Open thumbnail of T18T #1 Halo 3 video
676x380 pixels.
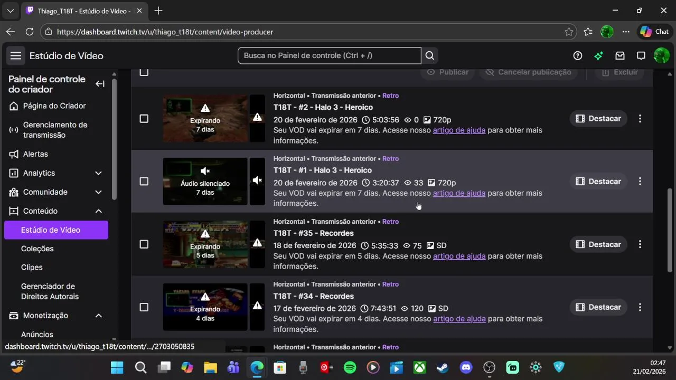coord(205,181)
